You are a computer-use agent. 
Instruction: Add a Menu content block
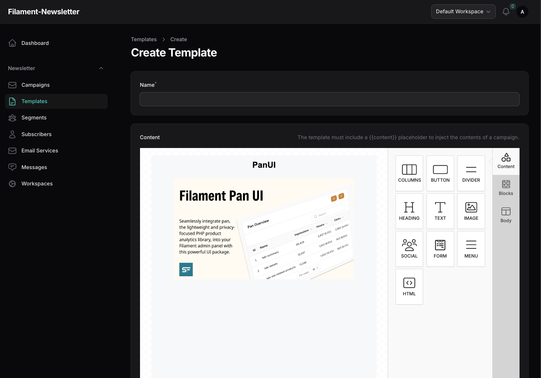click(x=471, y=249)
